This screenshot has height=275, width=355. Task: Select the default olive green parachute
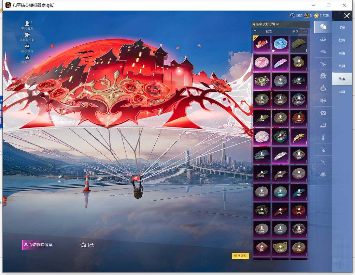(299, 44)
